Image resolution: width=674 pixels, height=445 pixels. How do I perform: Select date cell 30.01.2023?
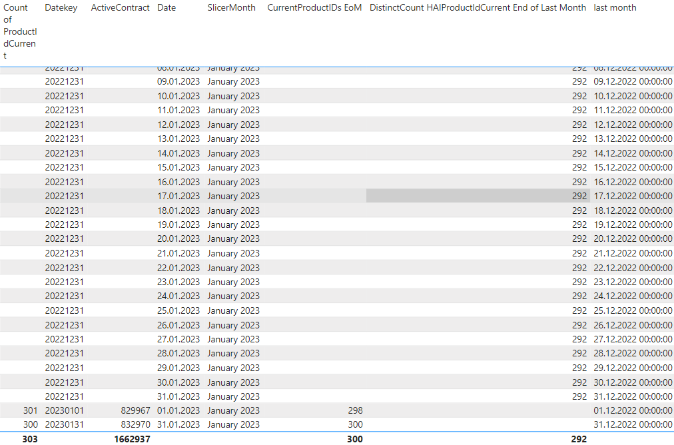click(x=178, y=382)
